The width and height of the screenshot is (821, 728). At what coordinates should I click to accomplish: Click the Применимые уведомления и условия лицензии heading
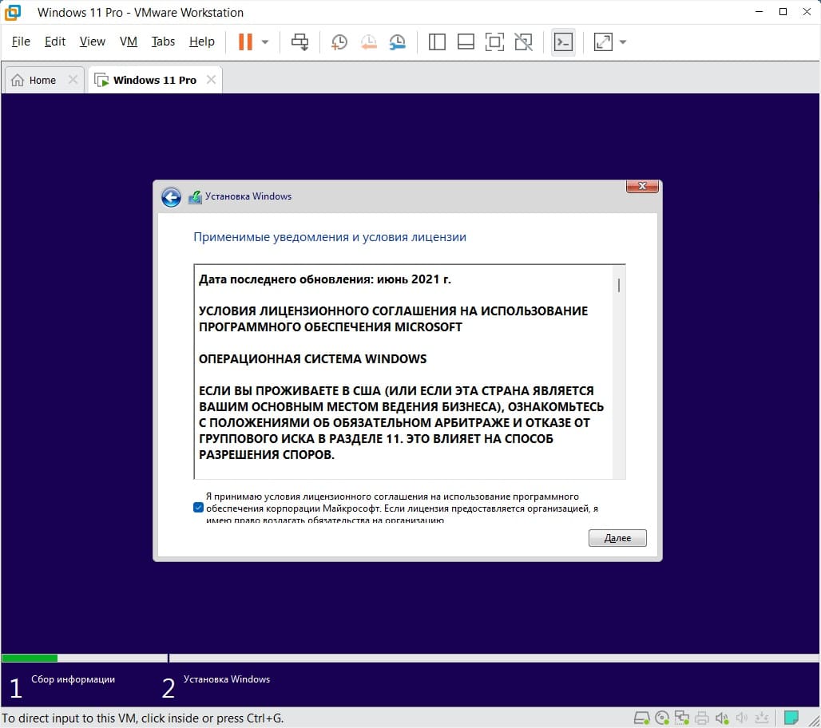pyautogui.click(x=330, y=237)
